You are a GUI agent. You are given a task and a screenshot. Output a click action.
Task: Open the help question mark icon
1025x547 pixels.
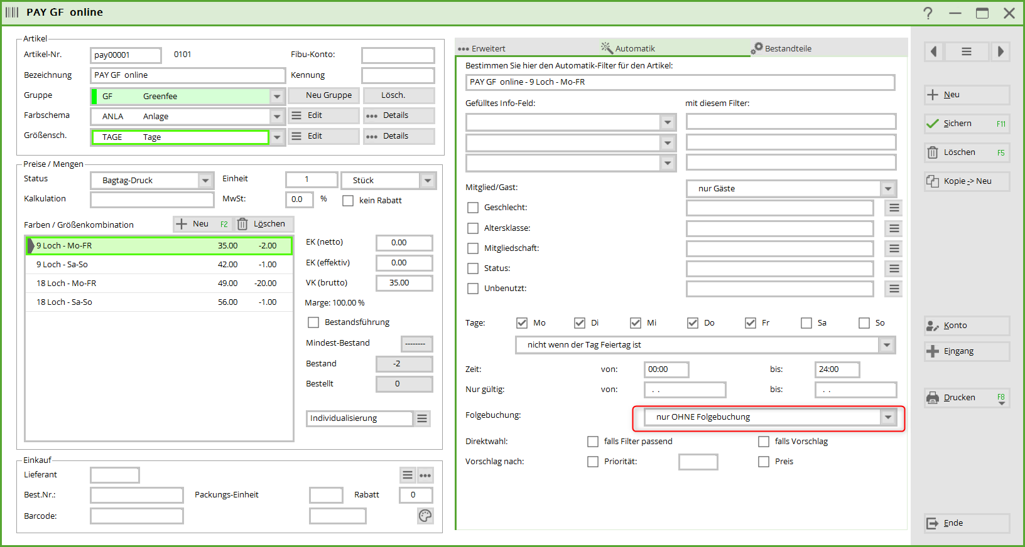tap(928, 13)
